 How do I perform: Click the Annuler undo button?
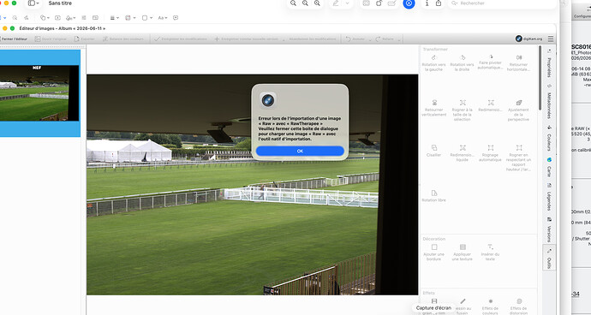point(355,39)
